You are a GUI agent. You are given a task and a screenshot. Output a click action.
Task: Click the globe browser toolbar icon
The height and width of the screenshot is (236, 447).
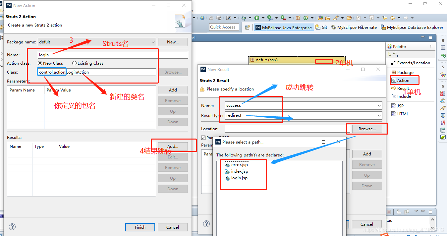202,18
